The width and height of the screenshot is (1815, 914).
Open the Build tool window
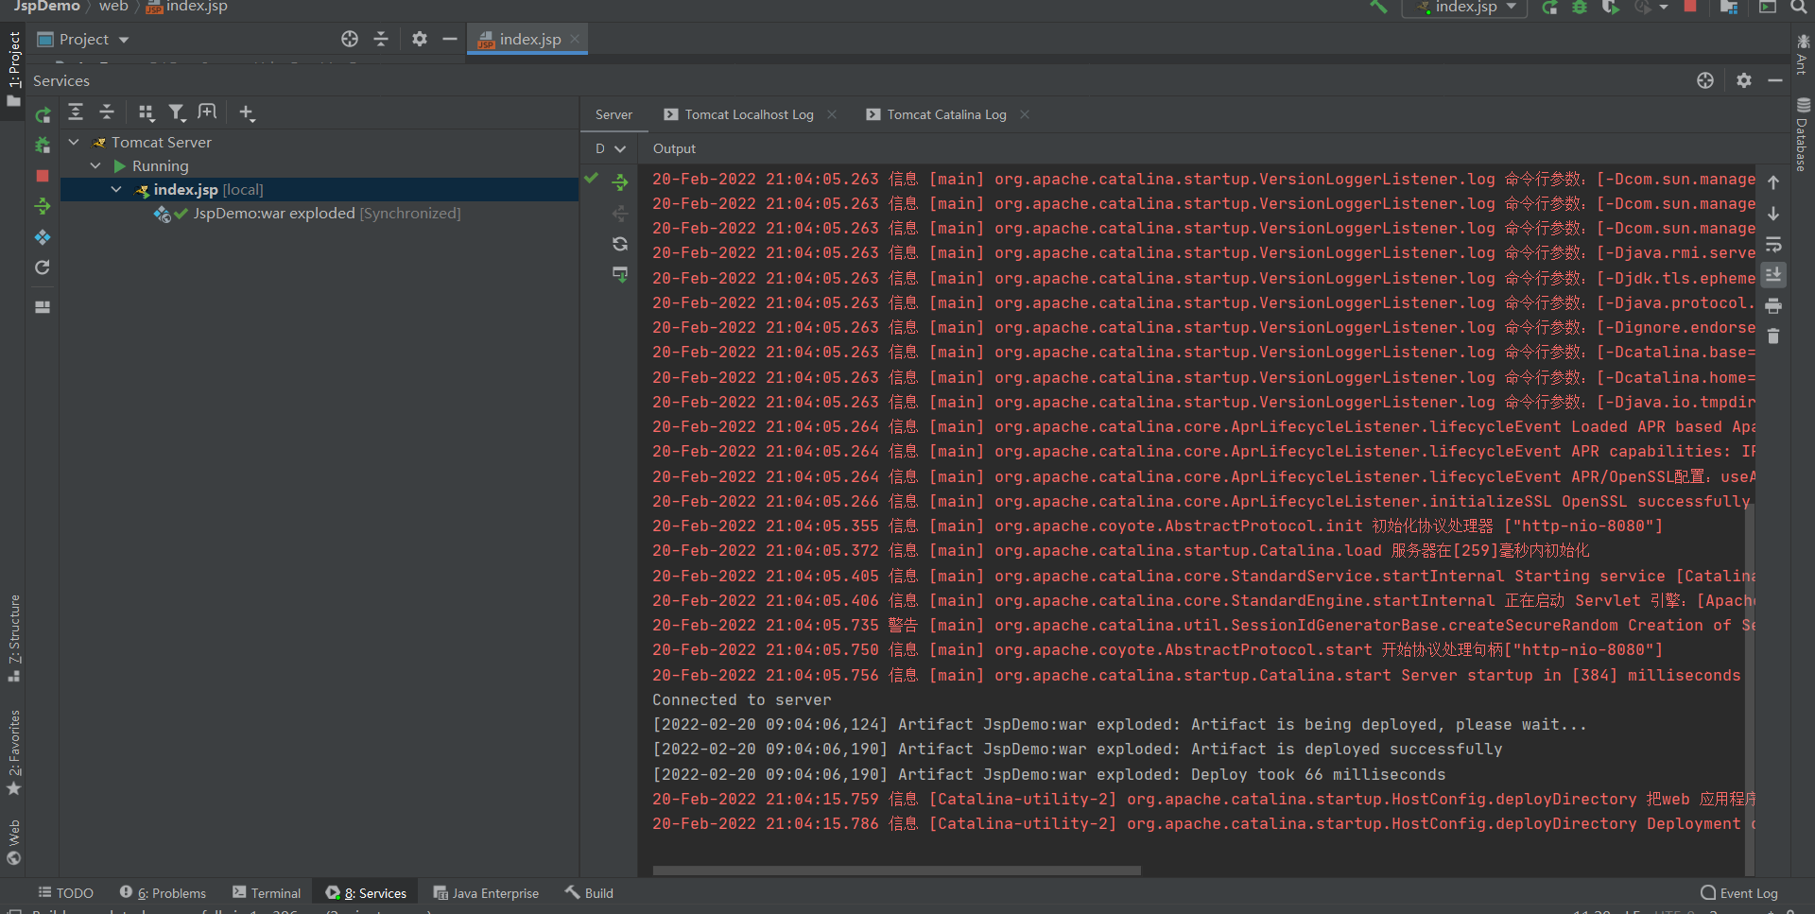589,893
